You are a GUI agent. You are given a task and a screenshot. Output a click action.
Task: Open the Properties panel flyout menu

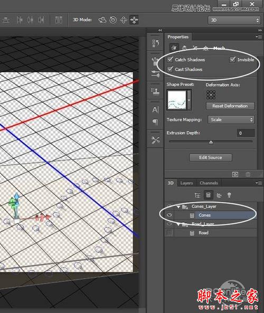[x=259, y=37]
